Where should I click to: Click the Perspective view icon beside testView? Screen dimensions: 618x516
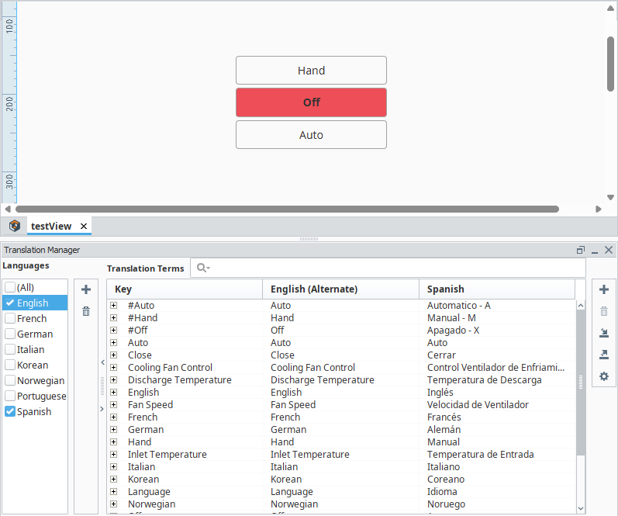click(x=15, y=226)
